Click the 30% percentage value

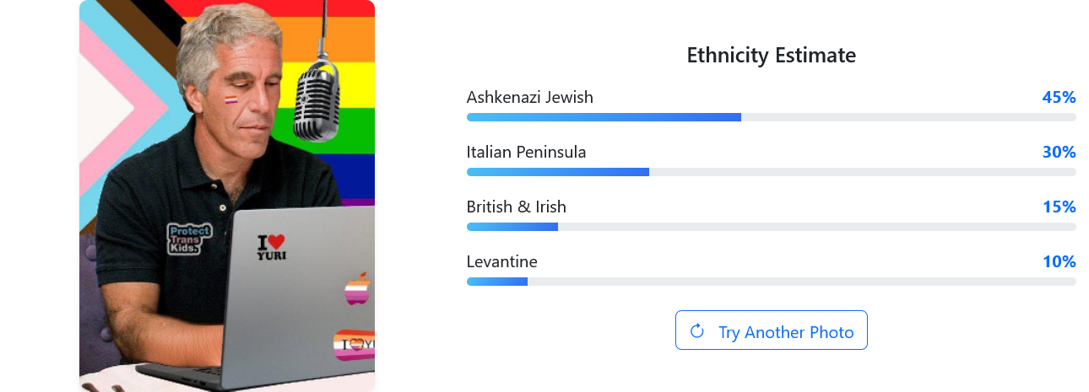coord(1059,152)
